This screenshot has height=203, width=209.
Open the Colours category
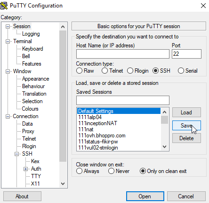(30, 109)
